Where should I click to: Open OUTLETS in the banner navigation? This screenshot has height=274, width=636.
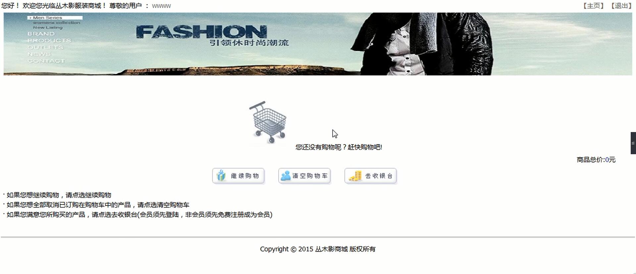tap(45, 47)
